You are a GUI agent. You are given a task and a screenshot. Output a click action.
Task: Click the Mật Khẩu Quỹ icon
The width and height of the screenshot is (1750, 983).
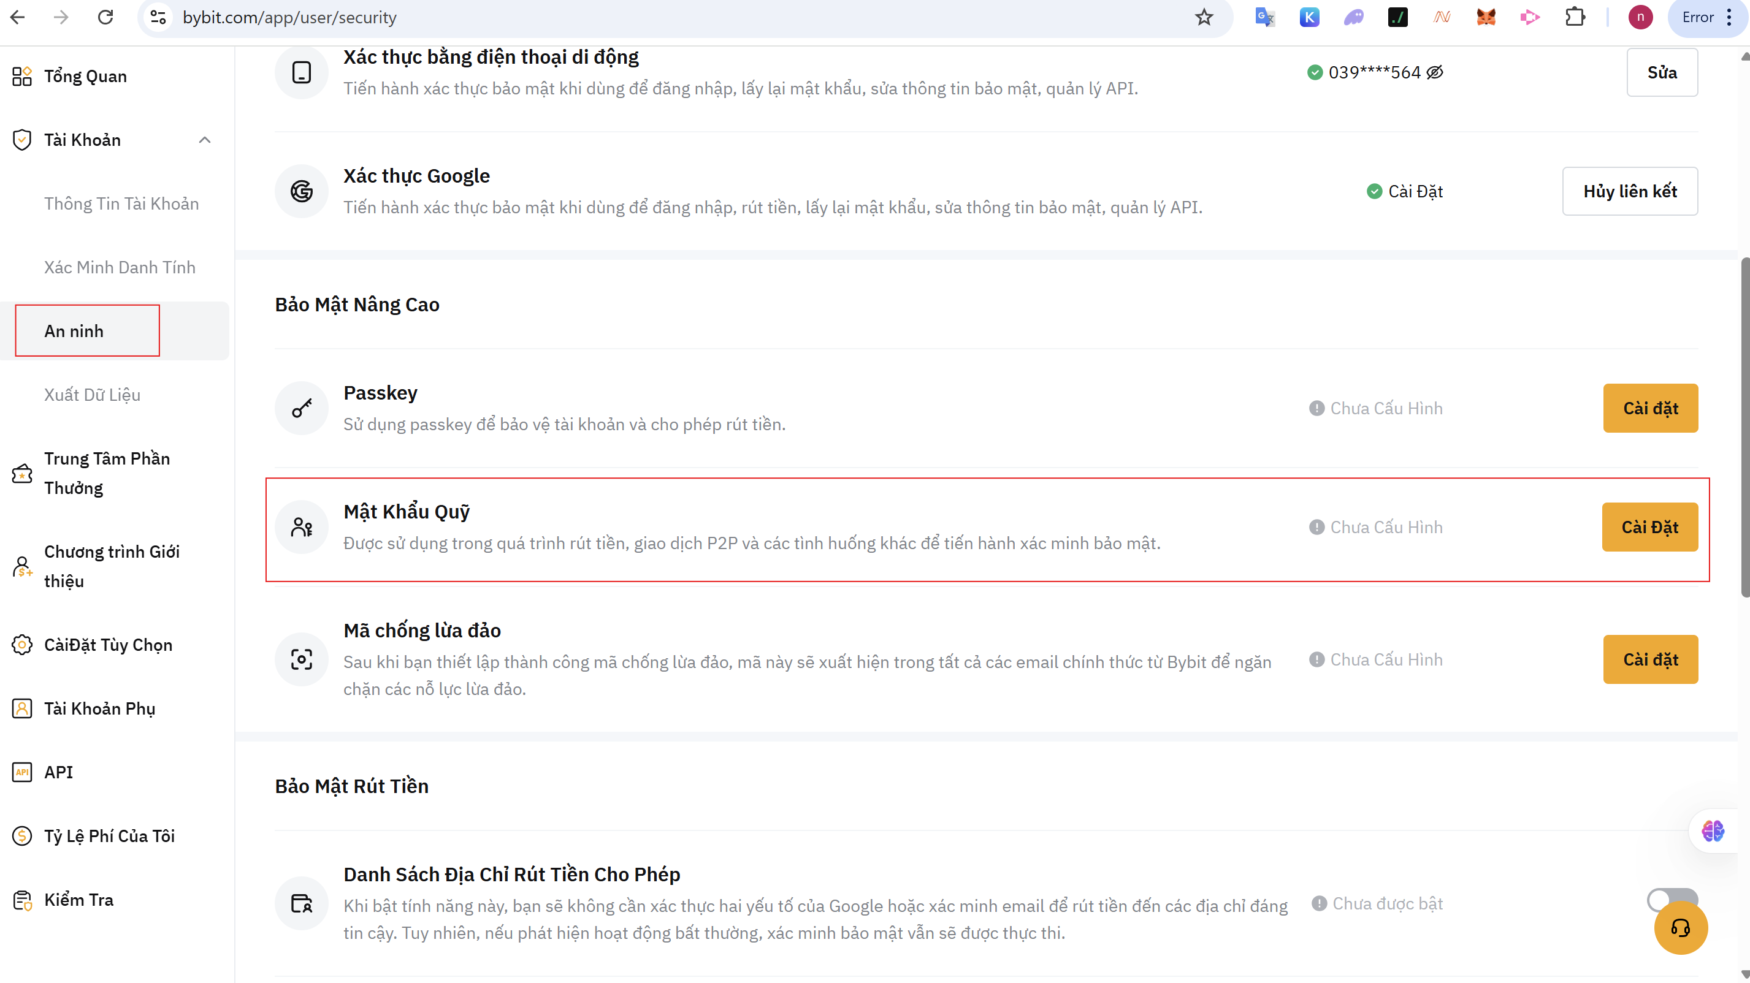coord(302,528)
